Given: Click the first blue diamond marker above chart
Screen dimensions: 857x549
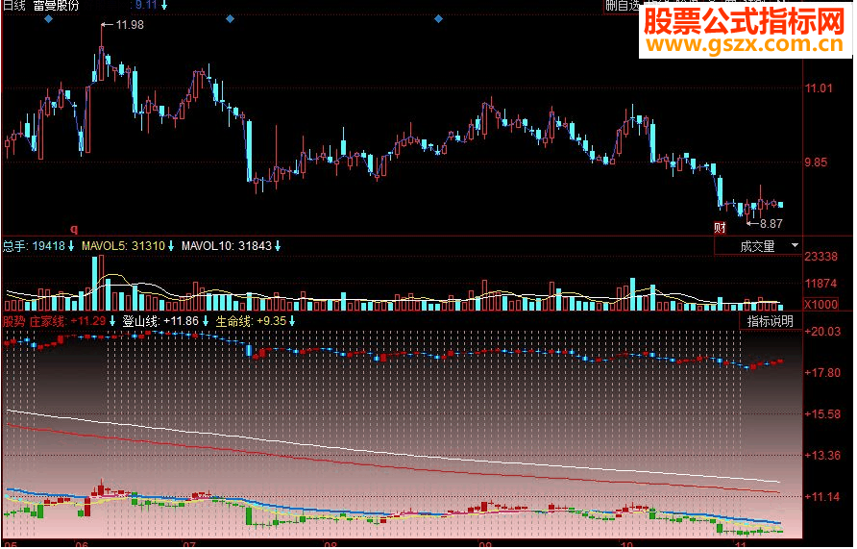Looking at the screenshot, I should tap(49, 19).
